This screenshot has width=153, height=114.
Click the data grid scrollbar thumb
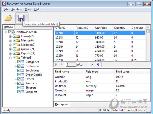(148, 31)
